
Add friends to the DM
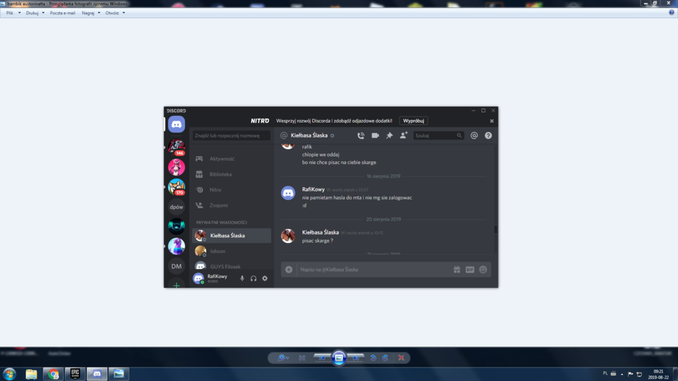coord(403,136)
